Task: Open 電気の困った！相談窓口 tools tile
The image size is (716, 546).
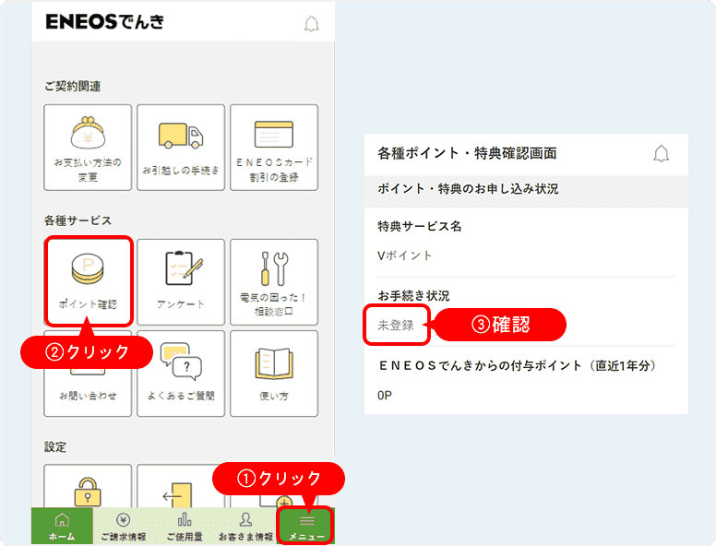Action: tap(274, 281)
